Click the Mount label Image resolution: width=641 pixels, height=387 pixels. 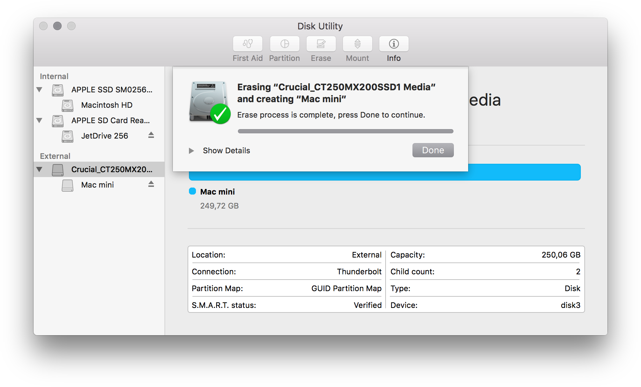coord(357,58)
